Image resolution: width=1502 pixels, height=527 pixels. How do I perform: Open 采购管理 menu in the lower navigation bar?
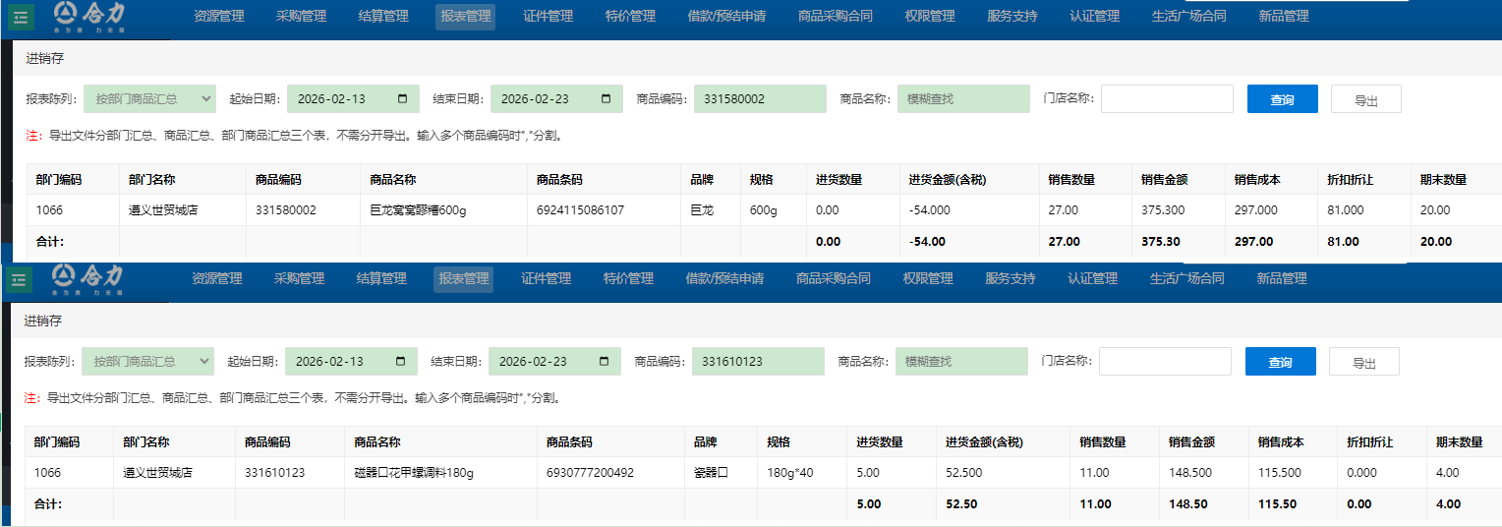tap(299, 279)
